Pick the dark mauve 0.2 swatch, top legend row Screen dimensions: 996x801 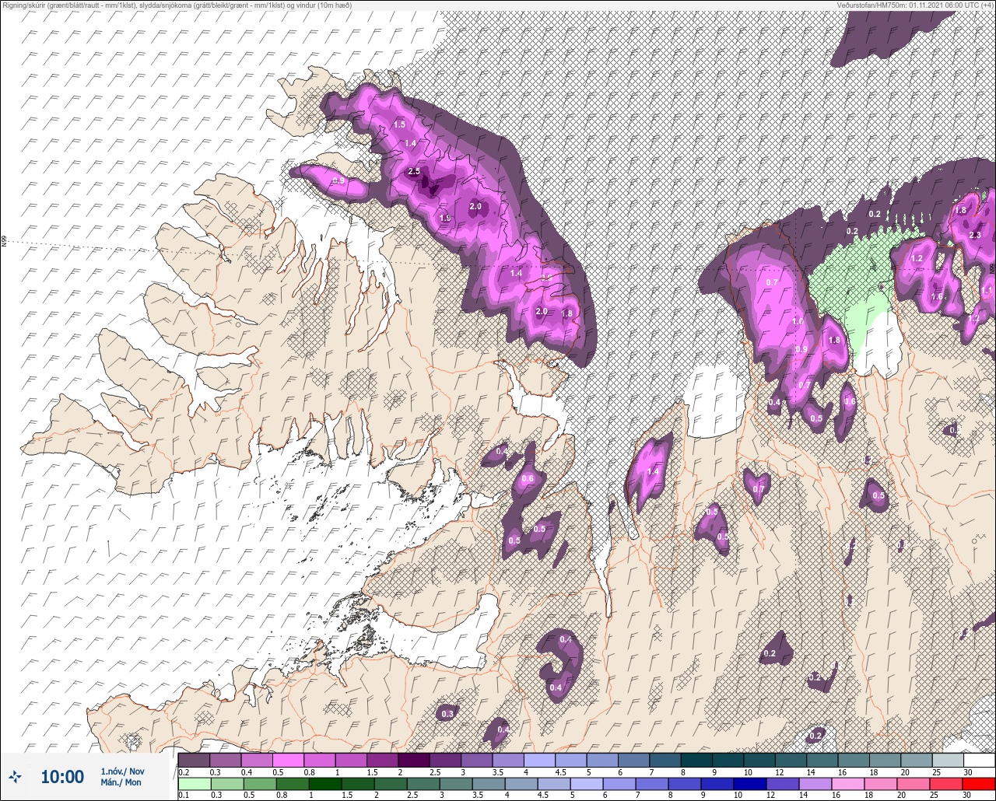(194, 760)
